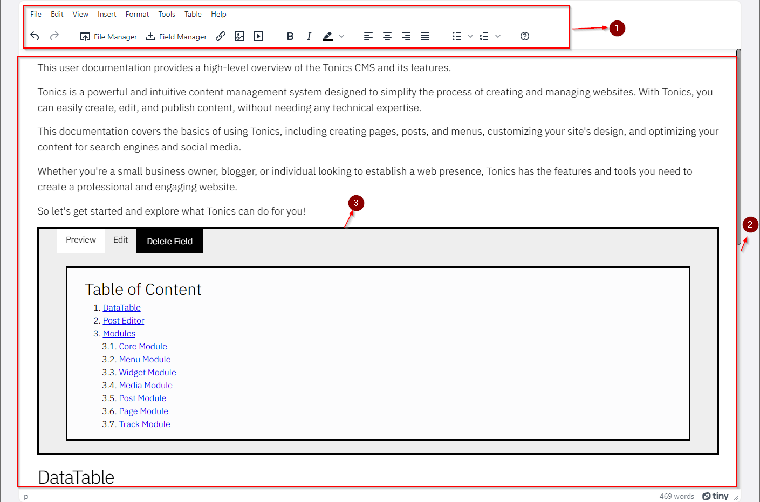
Task: Open the Tools menu
Action: (167, 14)
